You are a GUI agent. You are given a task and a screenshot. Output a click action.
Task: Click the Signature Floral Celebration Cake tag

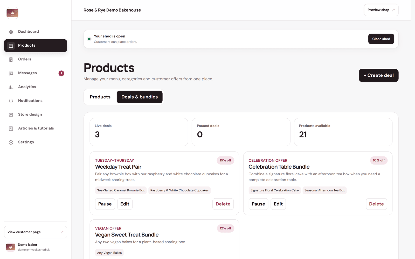pos(274,190)
